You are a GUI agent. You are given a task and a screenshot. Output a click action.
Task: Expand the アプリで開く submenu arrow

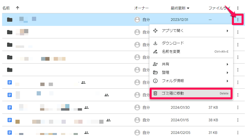(x=227, y=31)
